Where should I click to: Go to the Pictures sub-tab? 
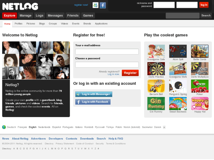point(31,23)
